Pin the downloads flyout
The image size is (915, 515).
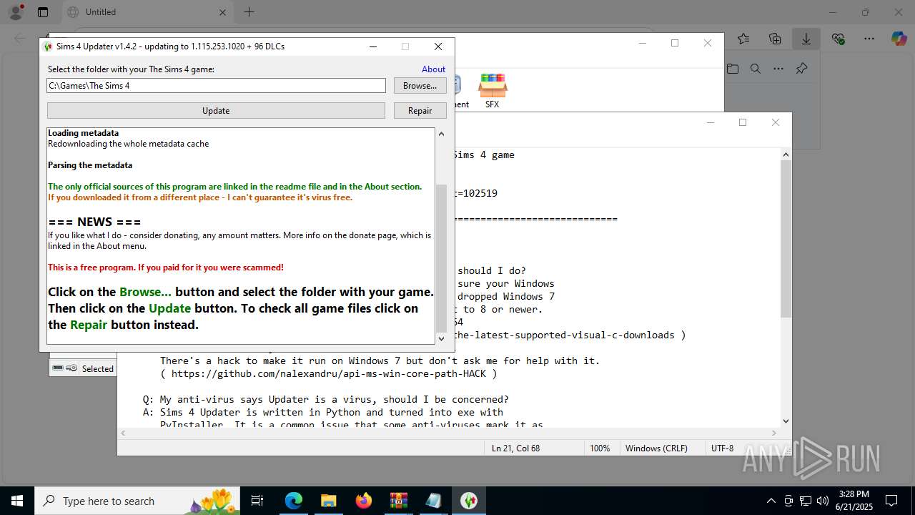click(x=801, y=69)
